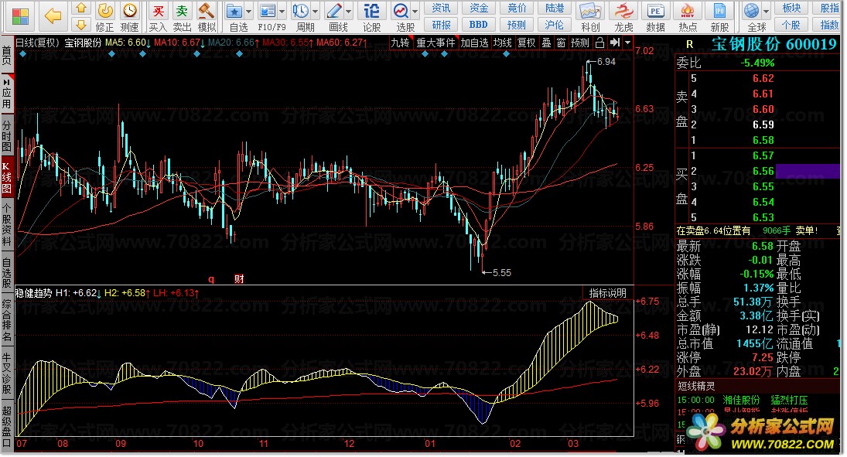847x457 pixels.
Task: Click the 宝钢股份 600019 title
Action: [774, 44]
